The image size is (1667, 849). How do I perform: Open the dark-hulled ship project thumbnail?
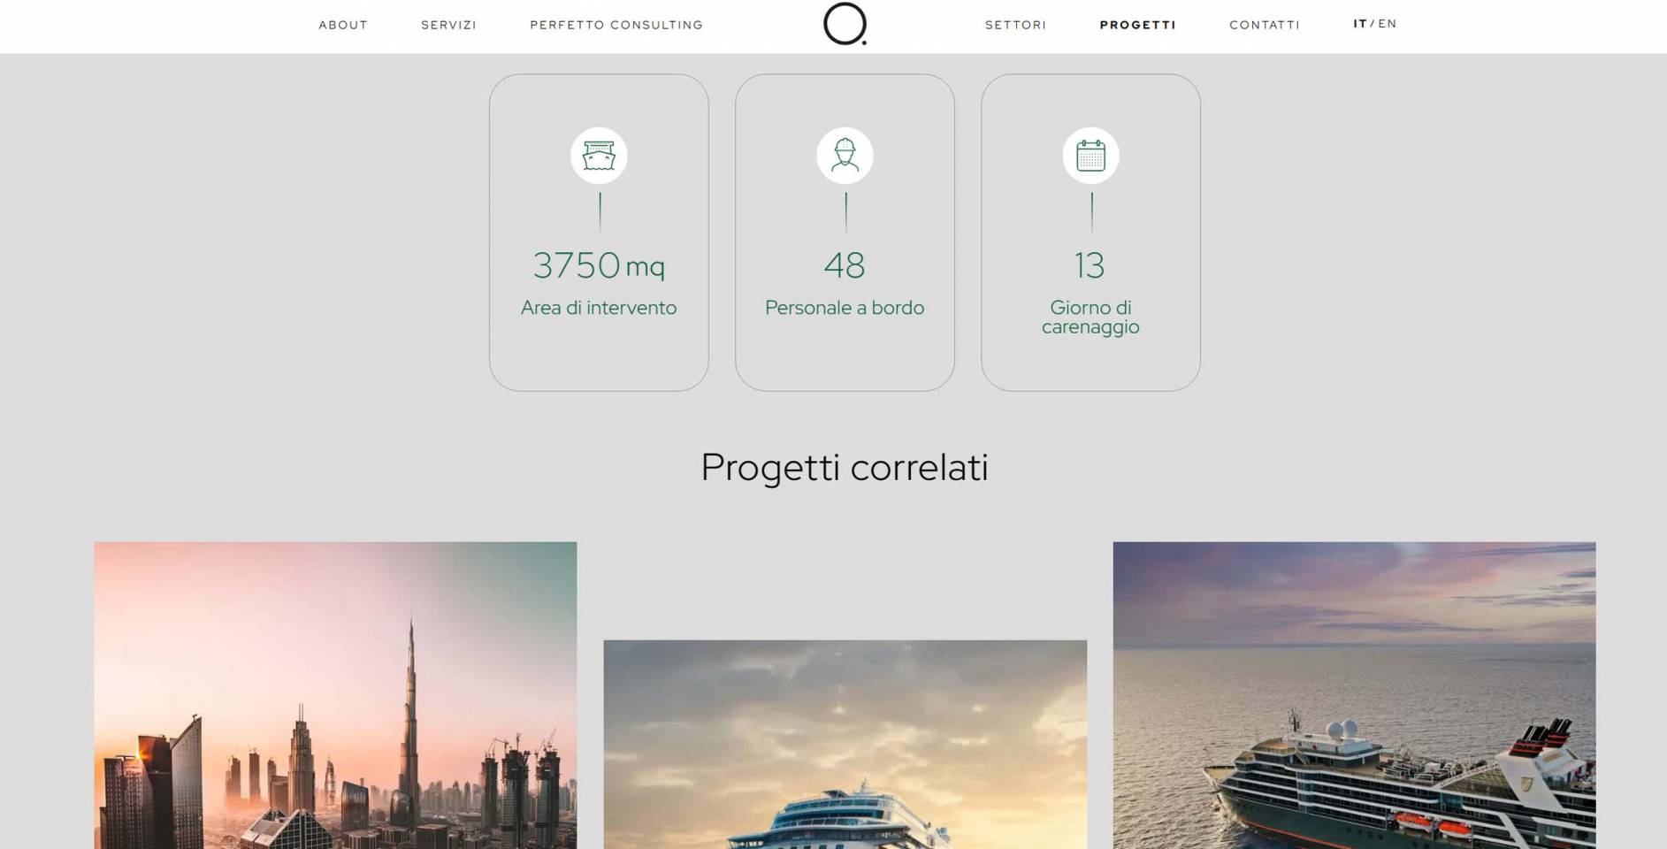[1354, 695]
